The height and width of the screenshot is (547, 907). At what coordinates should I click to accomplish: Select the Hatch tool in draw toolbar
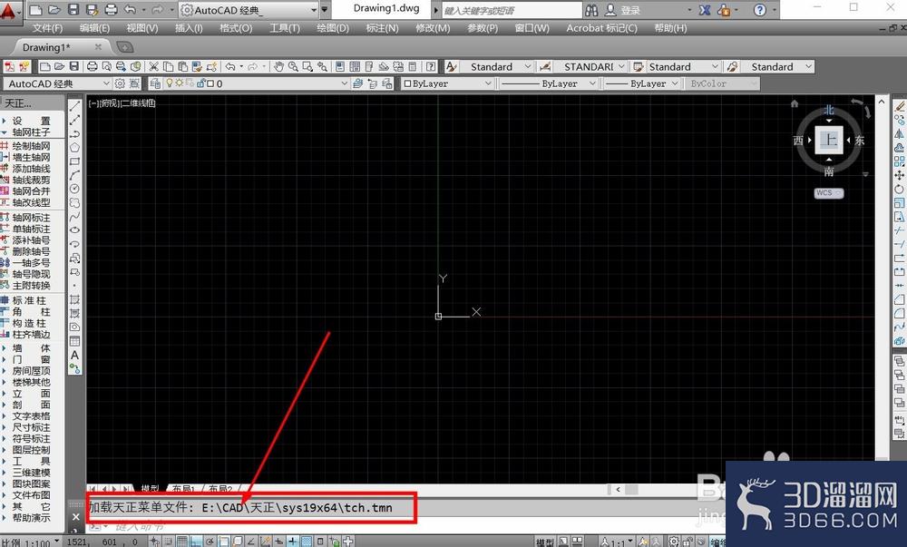pos(74,299)
